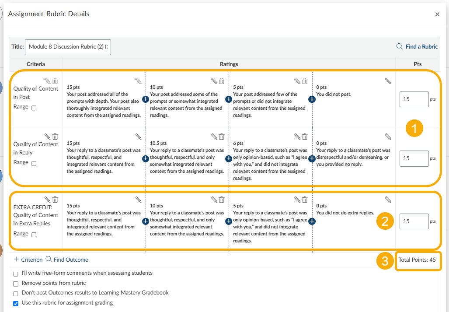Viewport: 449px width, 312px height.
Task: Enable Range for EXTRA CREDIT criterion
Action: (34, 235)
